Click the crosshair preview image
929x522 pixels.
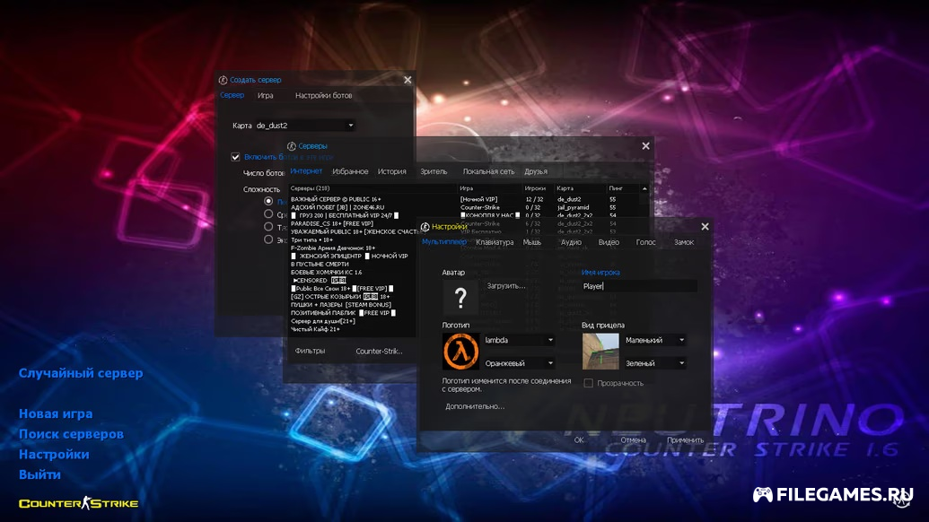click(x=600, y=351)
